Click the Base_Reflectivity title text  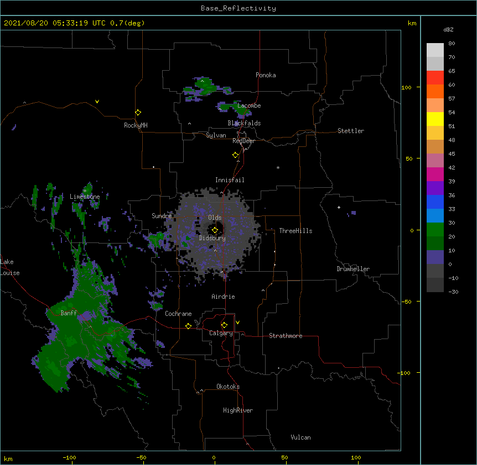point(239,8)
